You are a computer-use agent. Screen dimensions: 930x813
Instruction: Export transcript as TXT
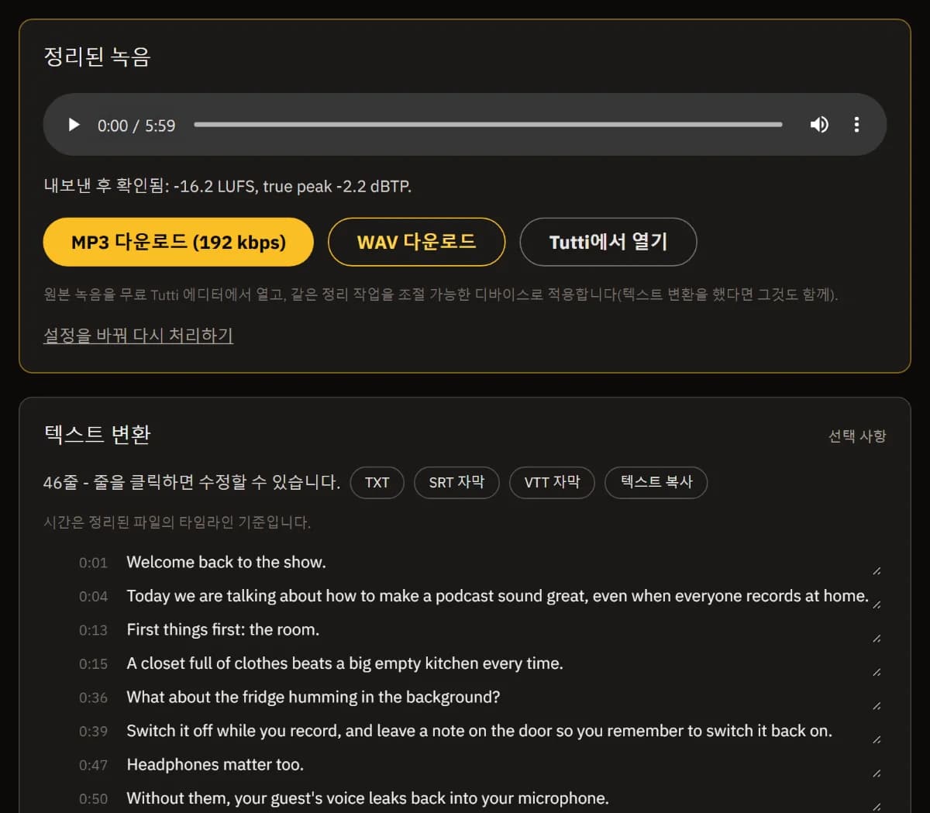coord(377,482)
